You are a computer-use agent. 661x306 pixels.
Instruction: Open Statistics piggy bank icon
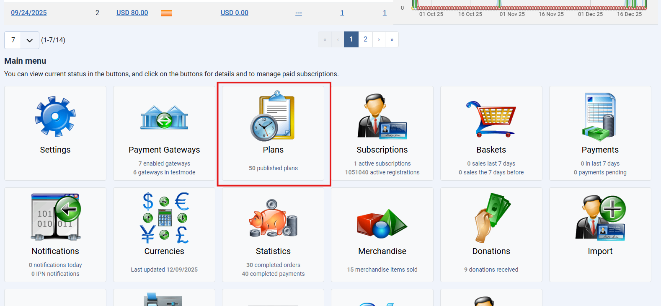(273, 218)
